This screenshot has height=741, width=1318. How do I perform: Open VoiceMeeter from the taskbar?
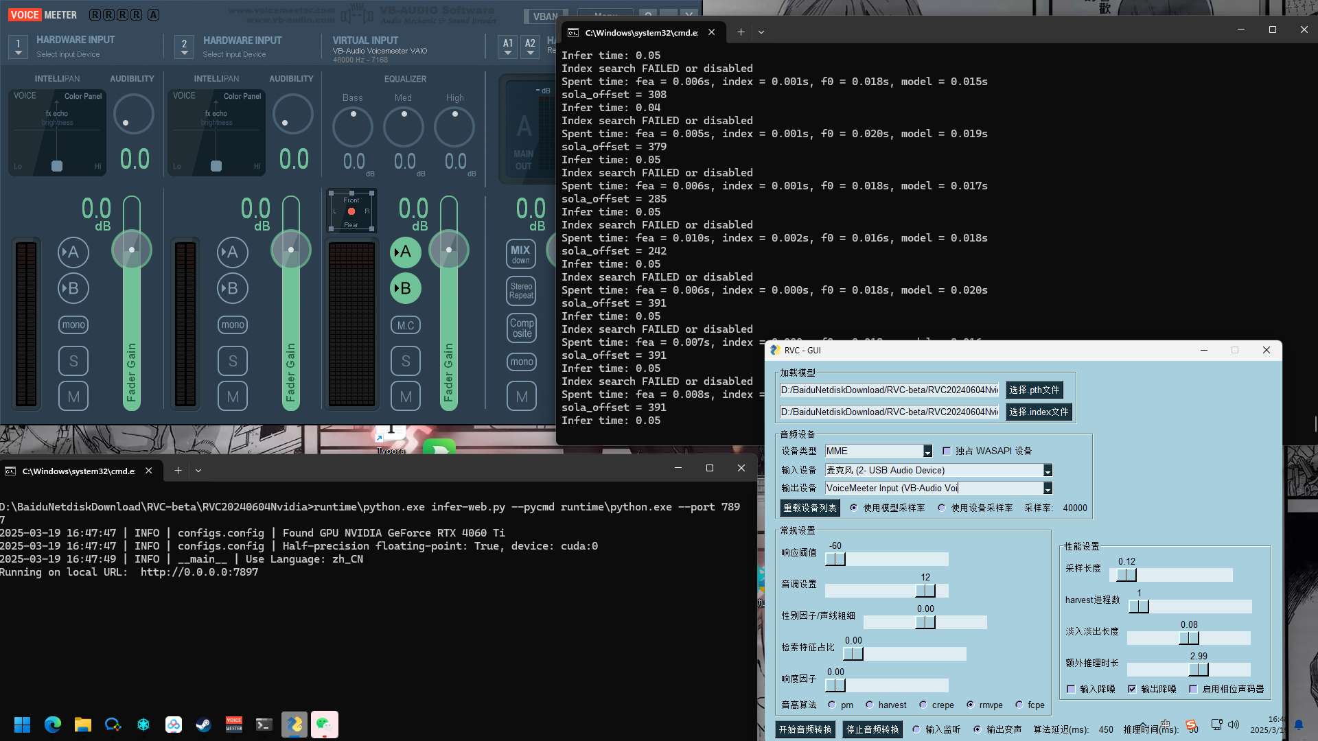click(234, 725)
